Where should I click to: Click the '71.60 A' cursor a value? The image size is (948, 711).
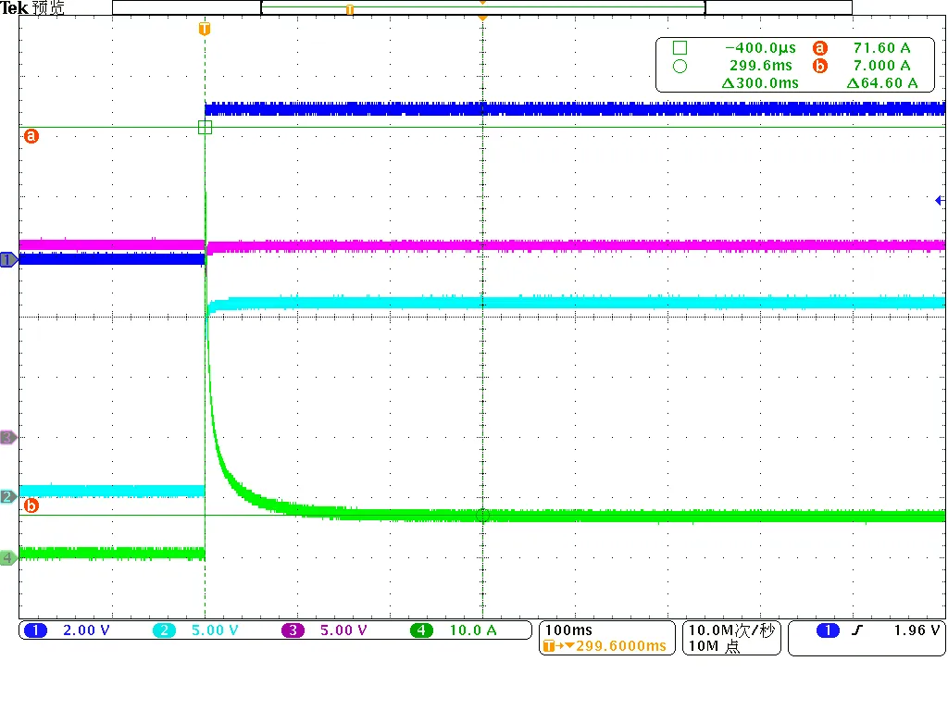tap(882, 48)
